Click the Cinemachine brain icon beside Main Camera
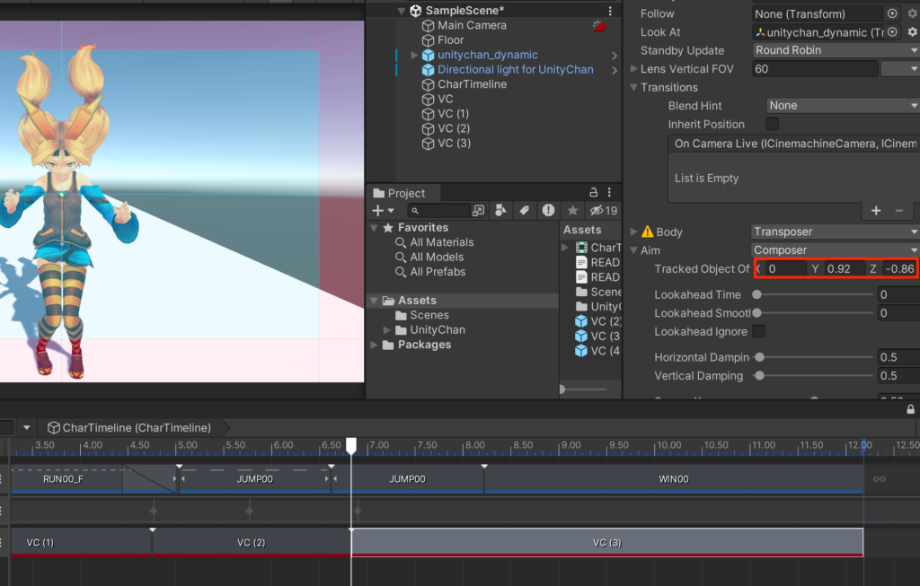The width and height of the screenshot is (920, 586). pos(599,26)
